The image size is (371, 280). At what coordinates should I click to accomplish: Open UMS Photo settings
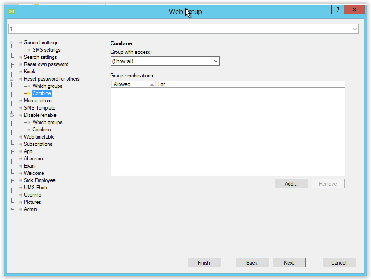click(36, 188)
